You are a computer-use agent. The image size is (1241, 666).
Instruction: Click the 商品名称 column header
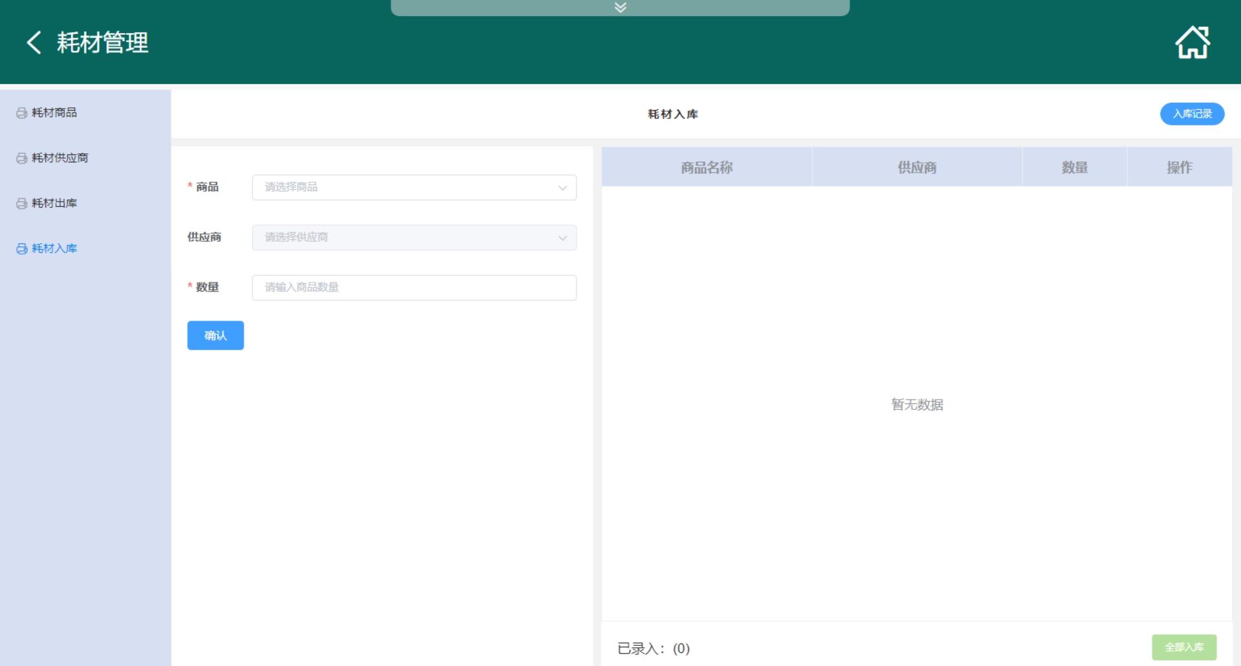click(706, 167)
